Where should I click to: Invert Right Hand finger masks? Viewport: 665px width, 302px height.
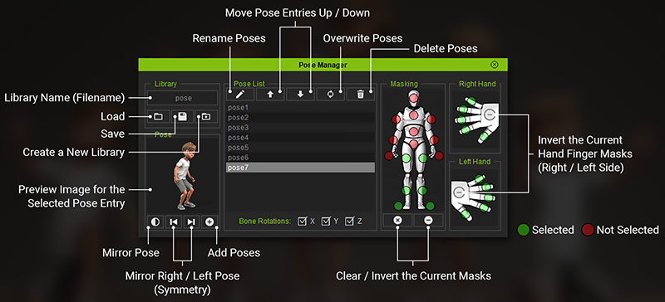[x=490, y=114]
